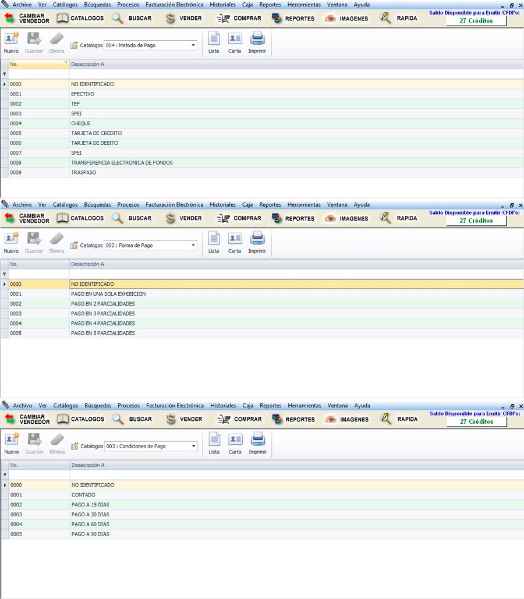Click Elimina icon in Metodo de Pago window
Viewport: 524px width, 599px height.
pos(56,38)
